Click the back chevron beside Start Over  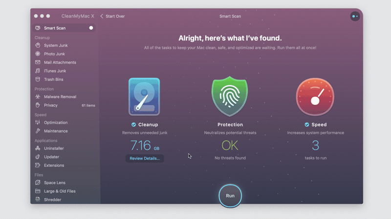102,16
